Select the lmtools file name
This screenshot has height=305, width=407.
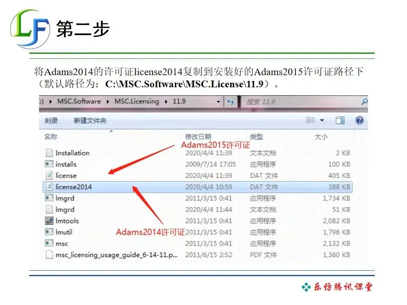(67, 221)
